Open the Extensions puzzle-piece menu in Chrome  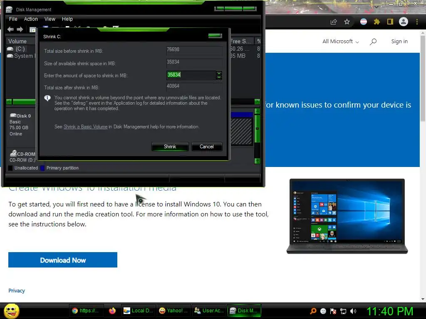pos(376,22)
